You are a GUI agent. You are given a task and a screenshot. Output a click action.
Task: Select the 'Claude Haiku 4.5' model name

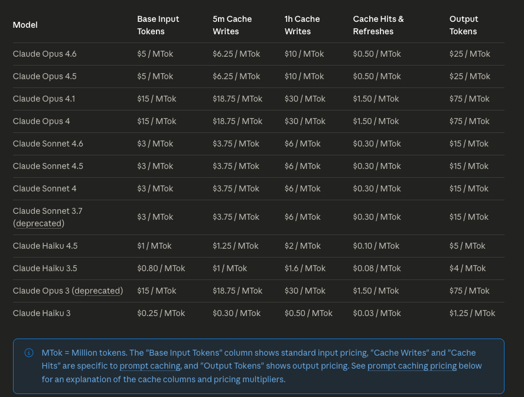tap(45, 246)
